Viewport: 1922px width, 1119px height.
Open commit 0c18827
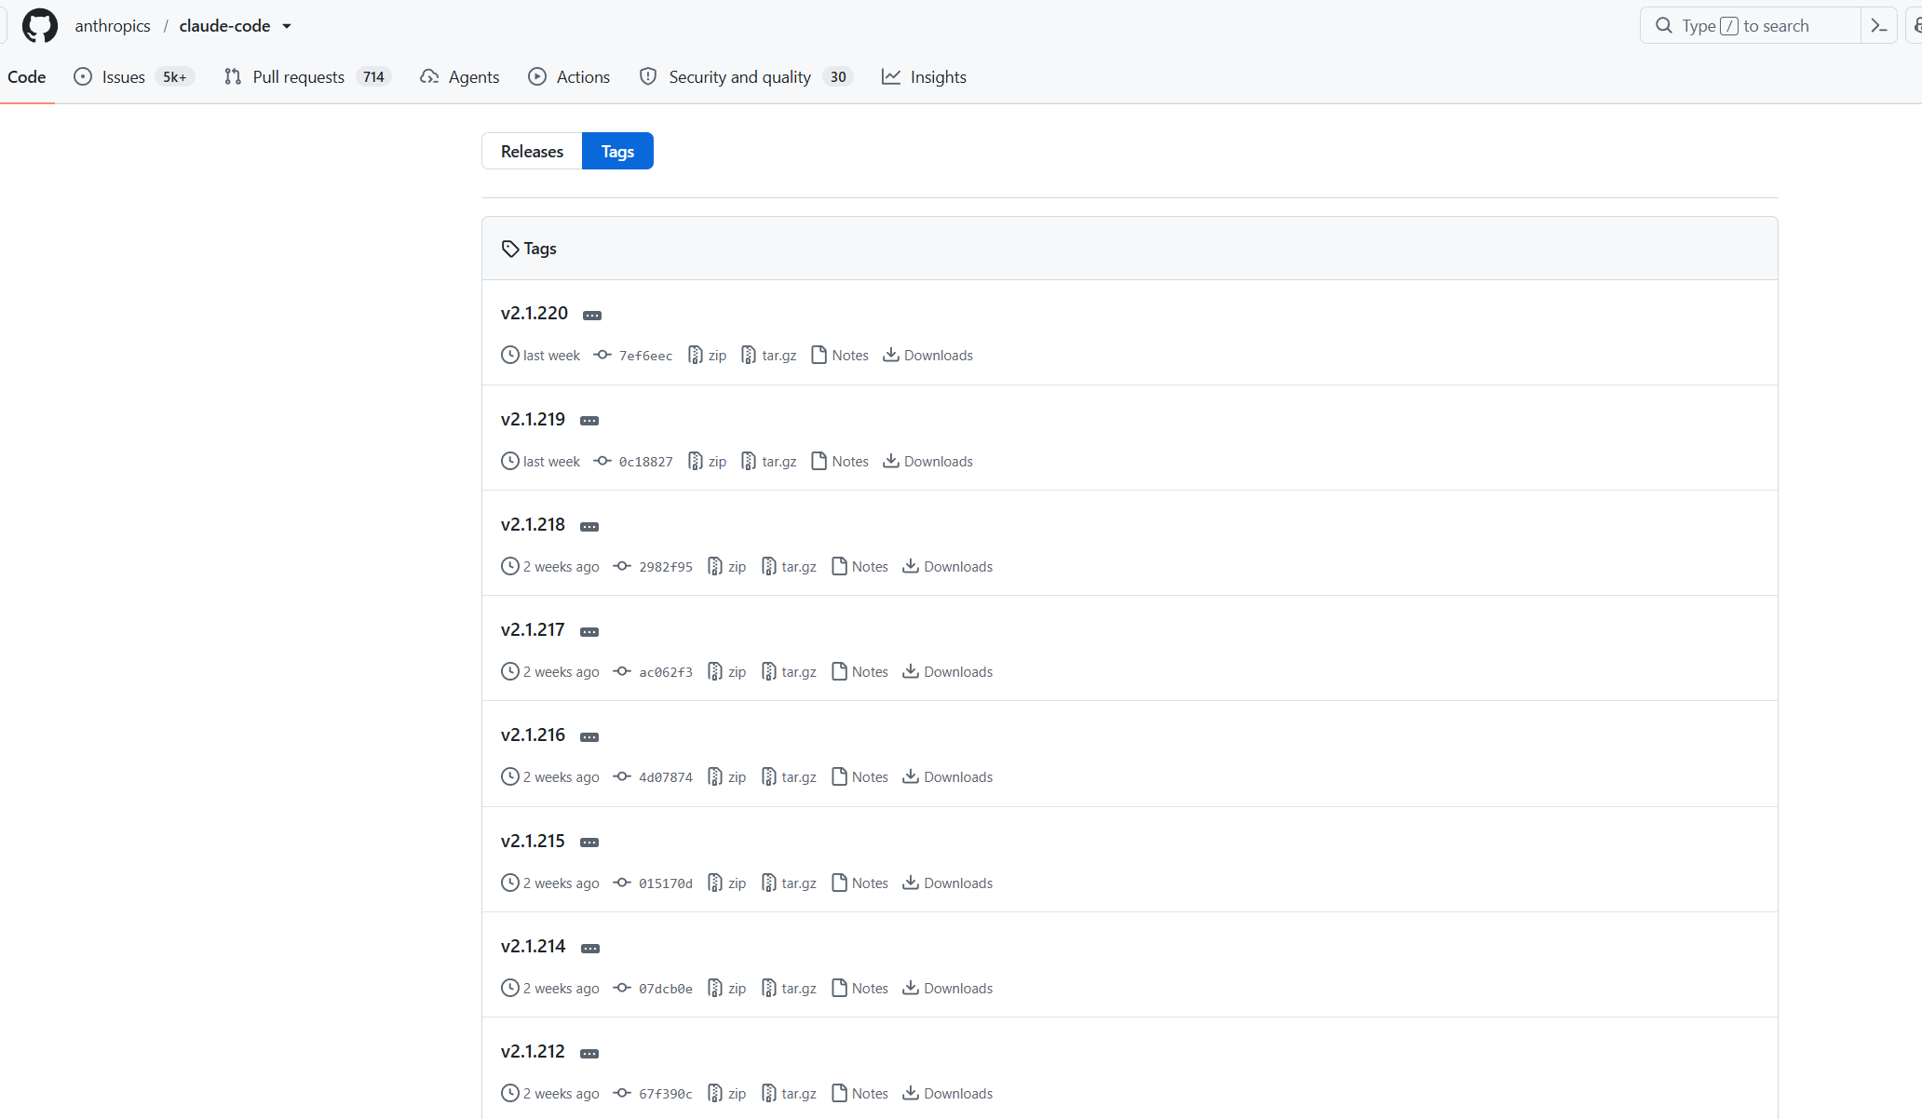click(633, 462)
